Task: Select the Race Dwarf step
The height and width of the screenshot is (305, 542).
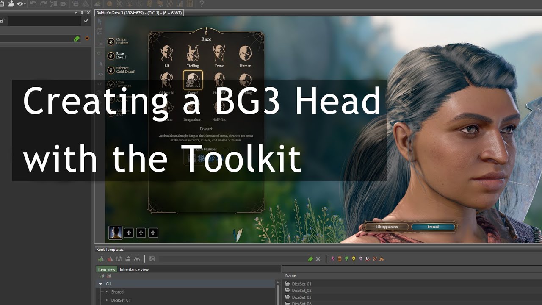Action: coord(116,55)
